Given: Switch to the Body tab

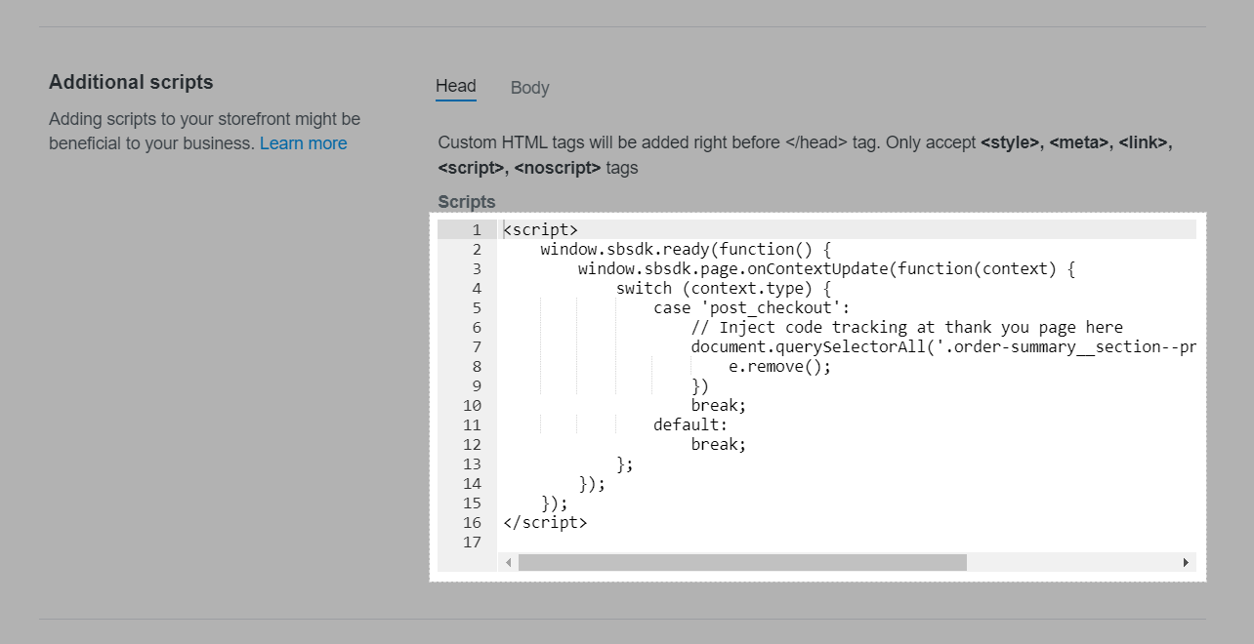Looking at the screenshot, I should 529,88.
